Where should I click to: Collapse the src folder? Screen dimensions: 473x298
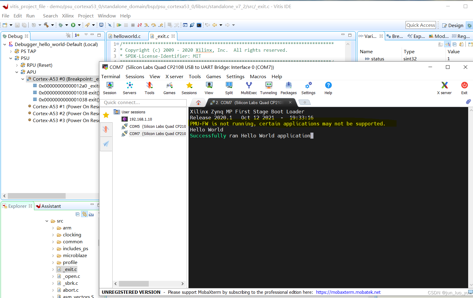coord(47,221)
